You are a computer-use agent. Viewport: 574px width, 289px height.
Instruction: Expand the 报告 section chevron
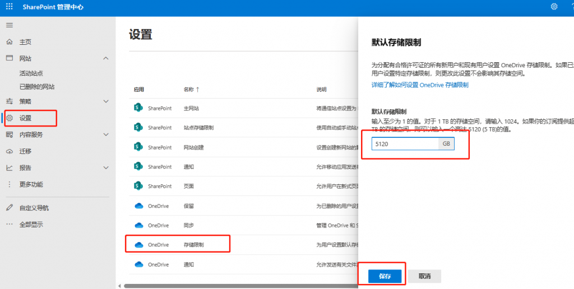tap(106, 168)
